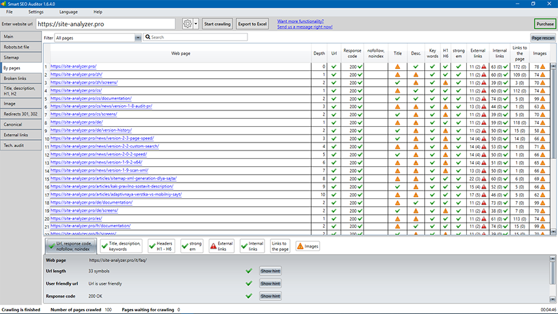Click Internal links check icon in row 2
Viewport: 558px width, 314px height.
coord(505,75)
